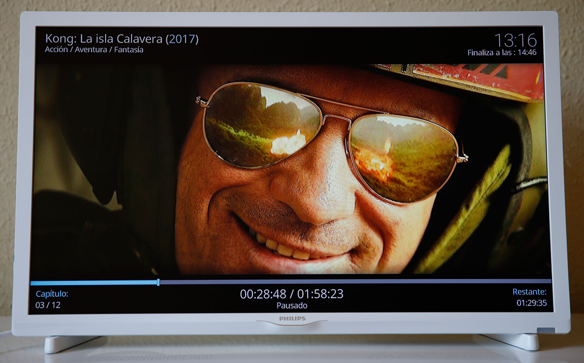Click the paused video frame
This screenshot has height=363, width=584.
291,169
